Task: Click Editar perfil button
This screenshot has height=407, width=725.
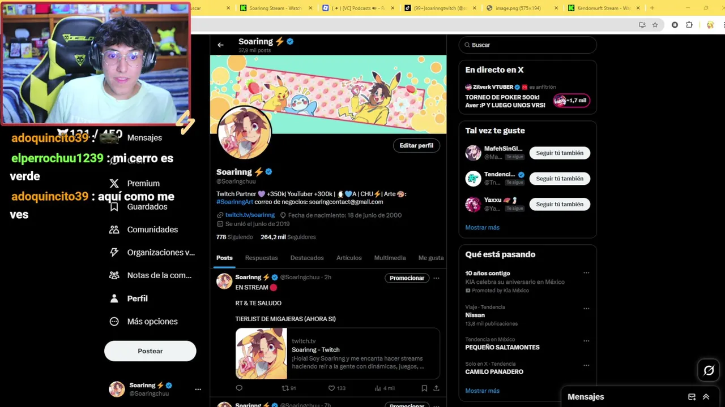Action: coord(416,145)
